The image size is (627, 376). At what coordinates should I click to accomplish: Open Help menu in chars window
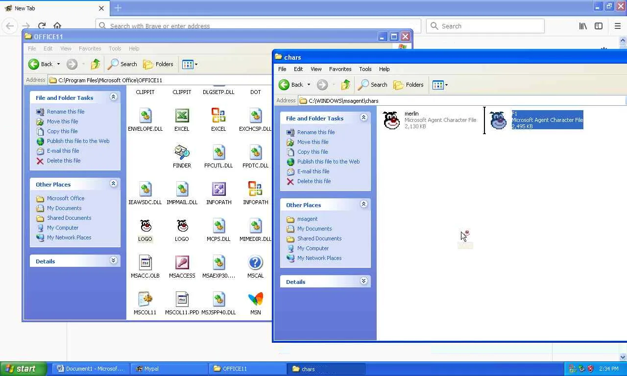(385, 69)
